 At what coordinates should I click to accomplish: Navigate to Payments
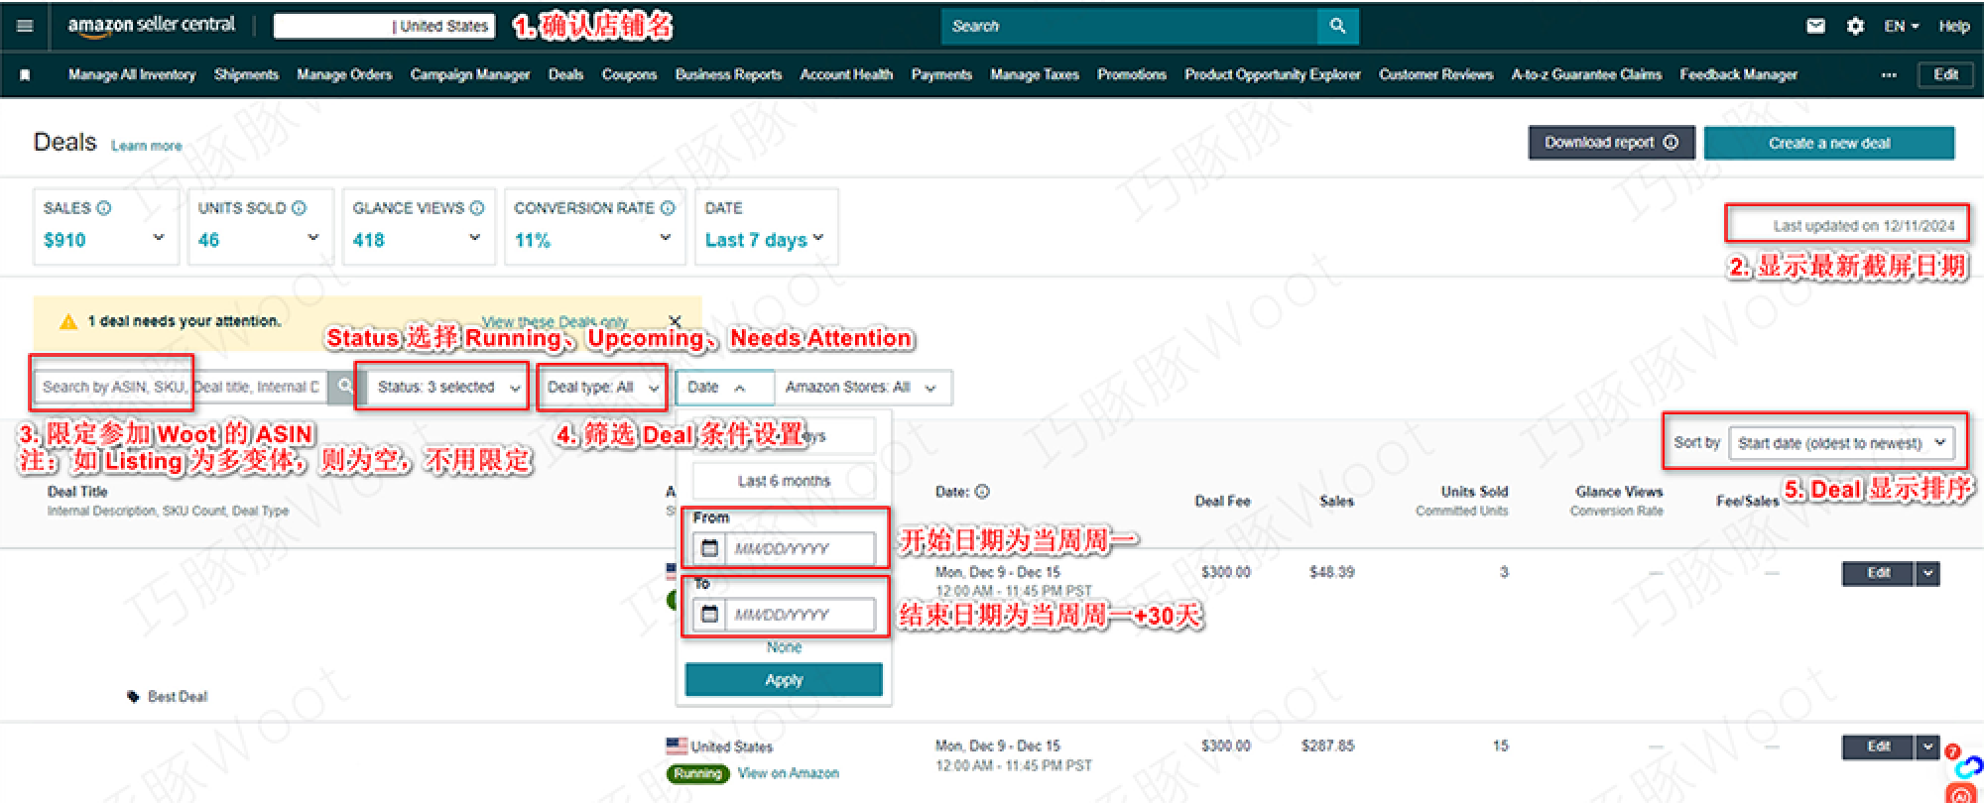tap(941, 74)
